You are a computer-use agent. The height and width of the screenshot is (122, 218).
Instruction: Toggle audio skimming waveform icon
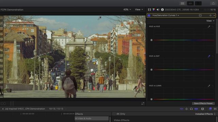186,109
